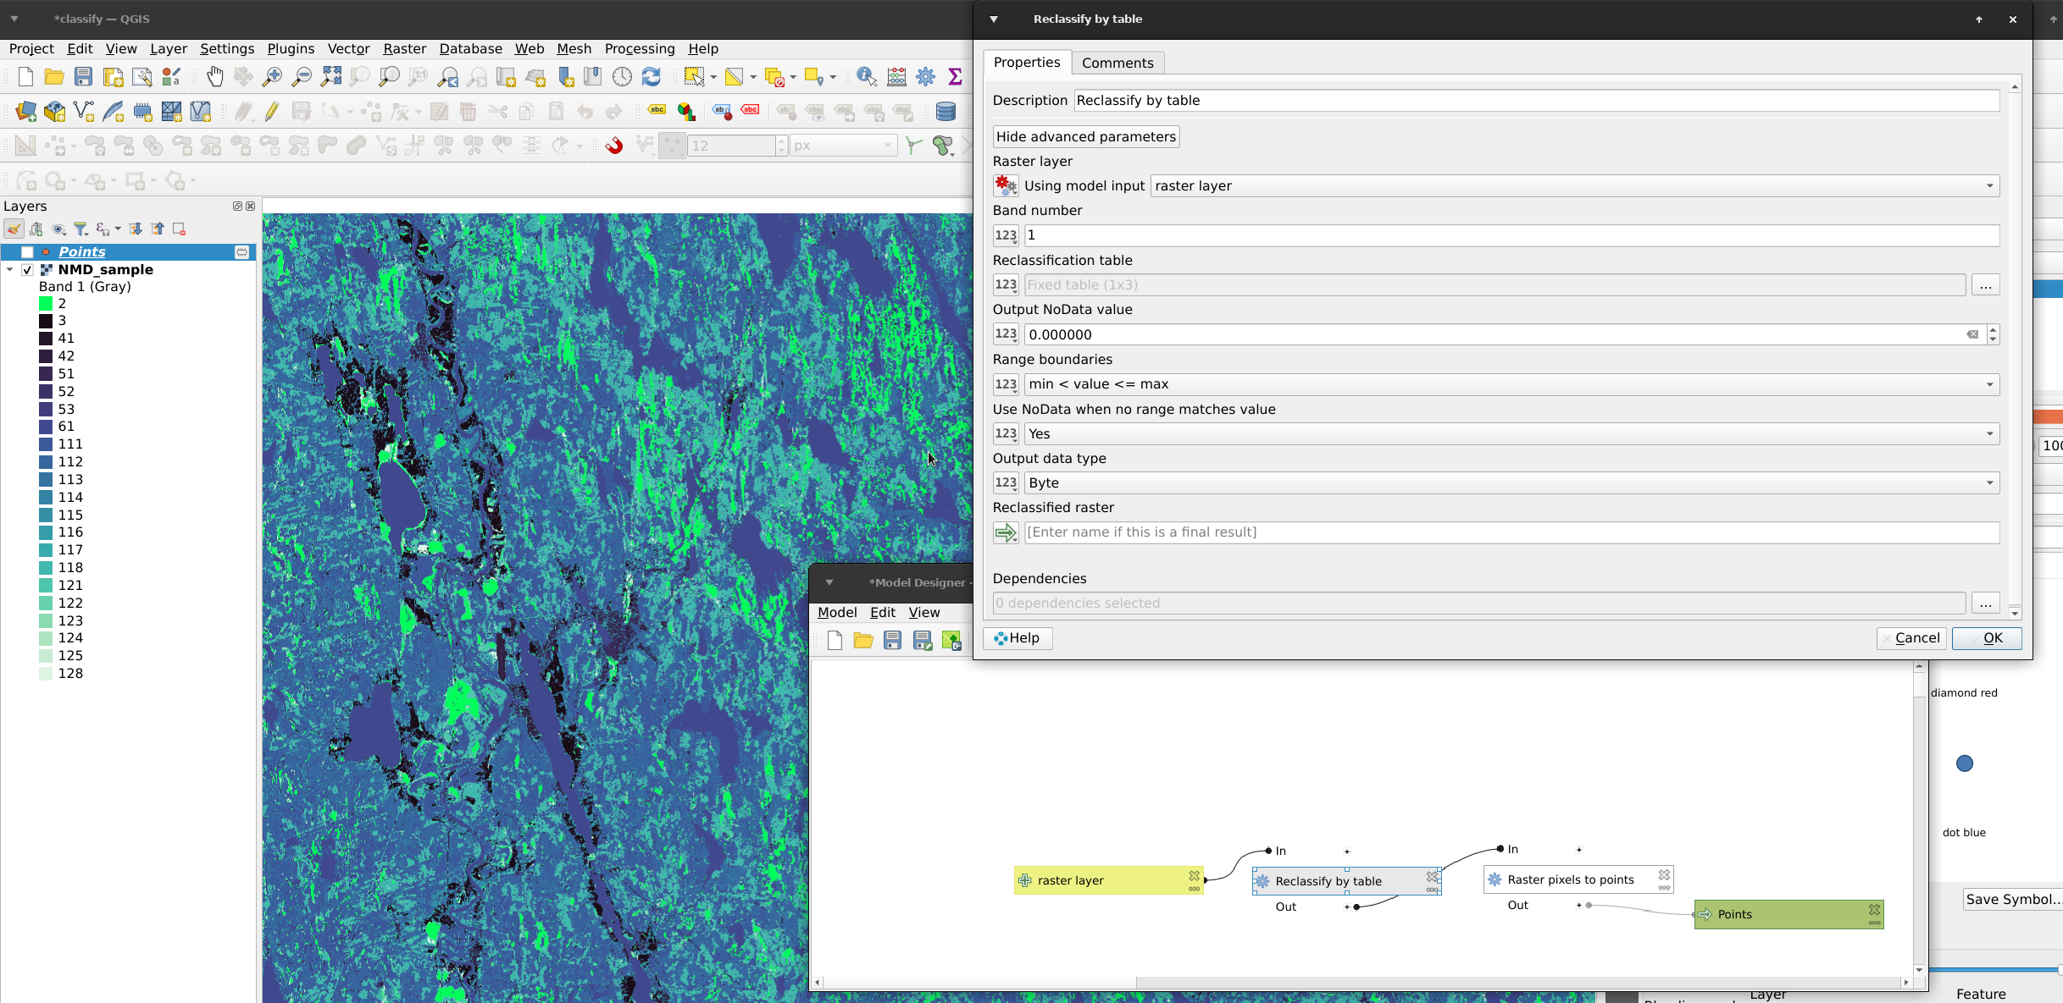2063x1003 pixels.
Task: Open the Raster menu
Action: click(x=404, y=48)
